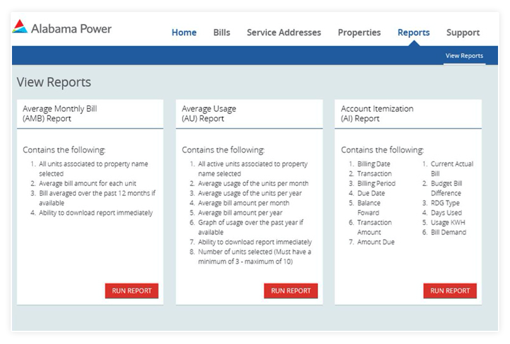Click the Account Itemization (AI) Report title

click(x=377, y=113)
